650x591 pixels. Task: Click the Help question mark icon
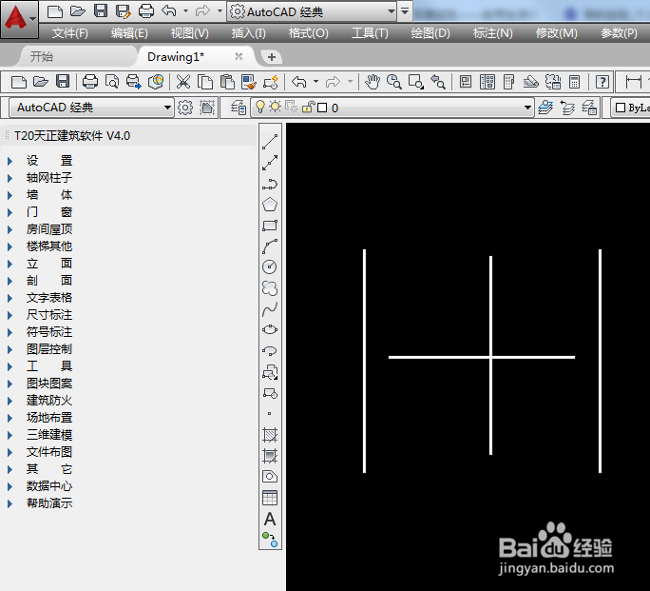click(602, 82)
